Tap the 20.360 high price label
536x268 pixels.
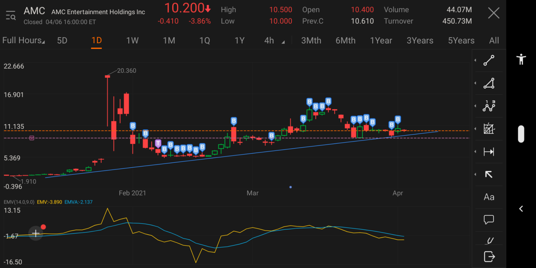[127, 71]
